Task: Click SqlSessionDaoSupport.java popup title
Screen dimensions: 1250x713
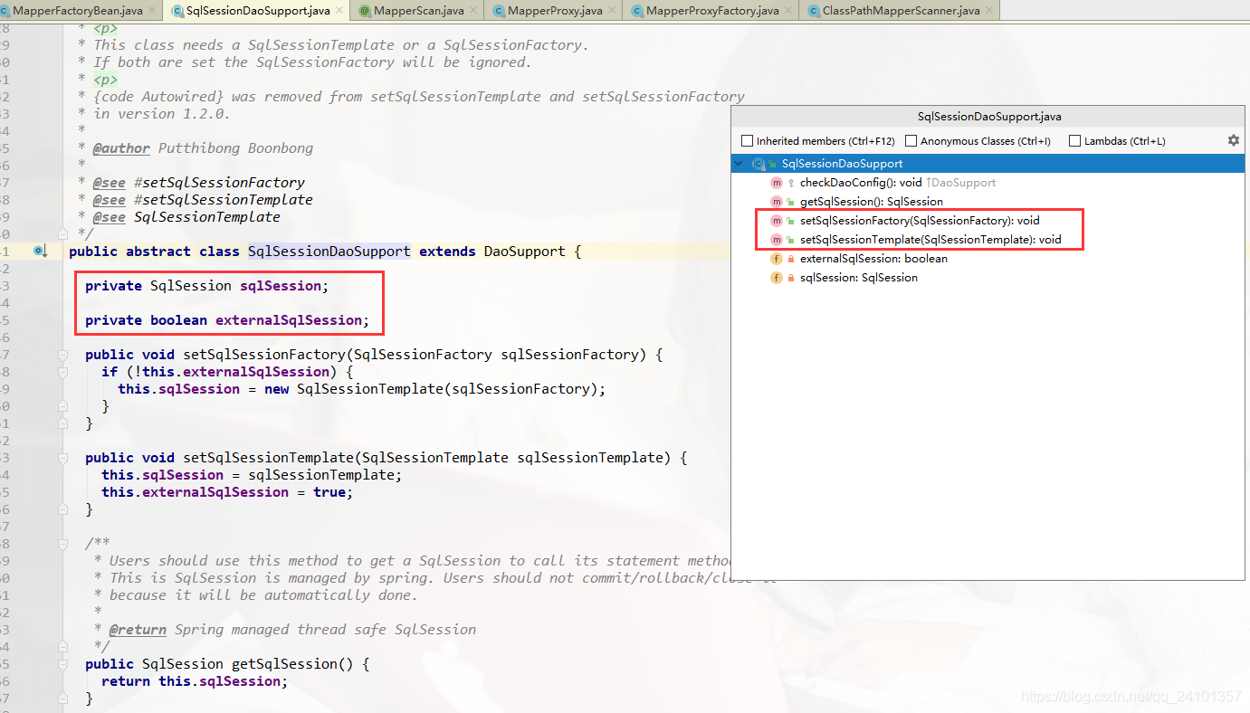Action: (x=989, y=117)
